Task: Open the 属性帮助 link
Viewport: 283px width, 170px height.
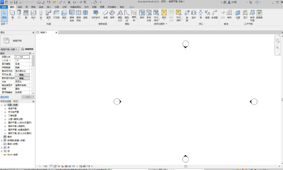Action: tap(5, 97)
